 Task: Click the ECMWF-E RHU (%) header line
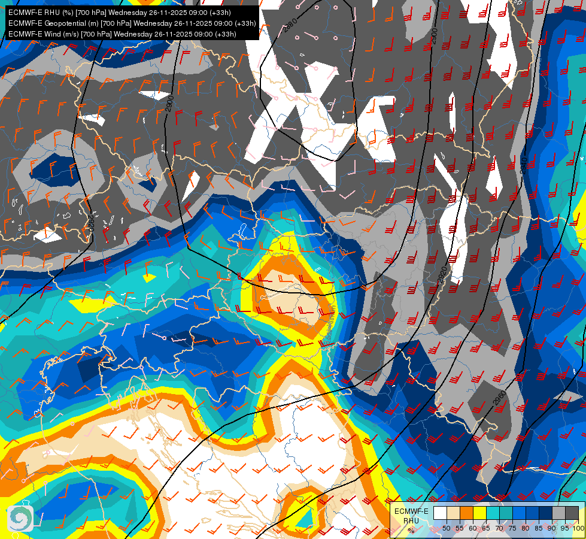[119, 13]
